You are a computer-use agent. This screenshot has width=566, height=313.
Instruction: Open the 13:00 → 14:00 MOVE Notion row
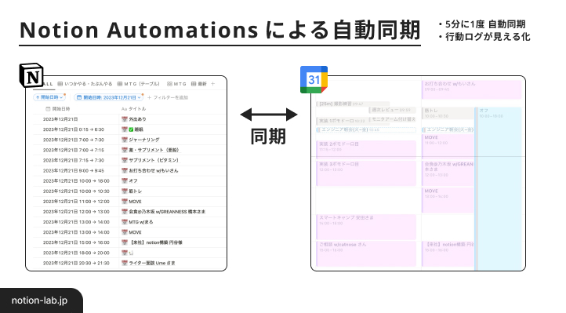135,232
